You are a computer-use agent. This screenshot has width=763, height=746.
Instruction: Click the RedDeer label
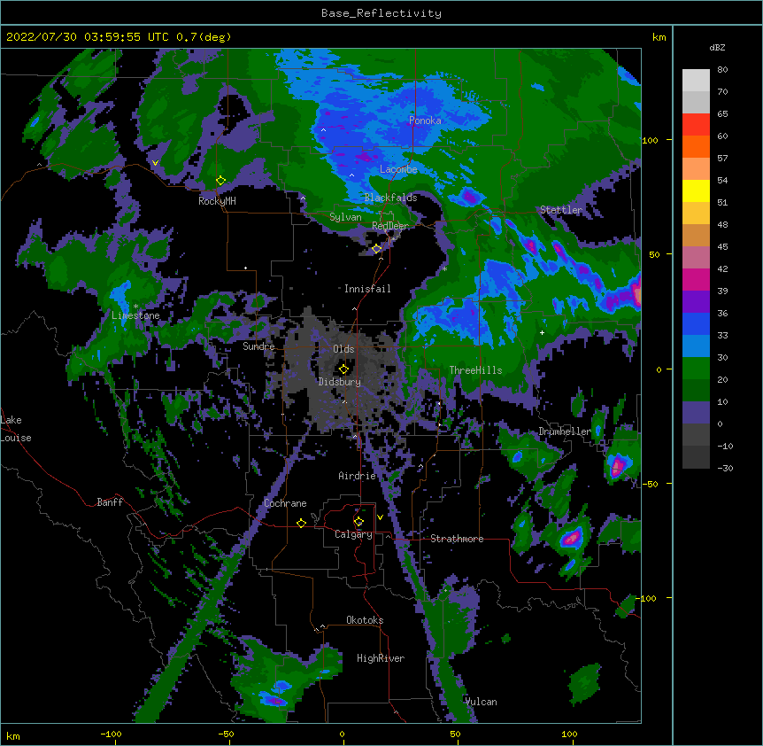[390, 226]
